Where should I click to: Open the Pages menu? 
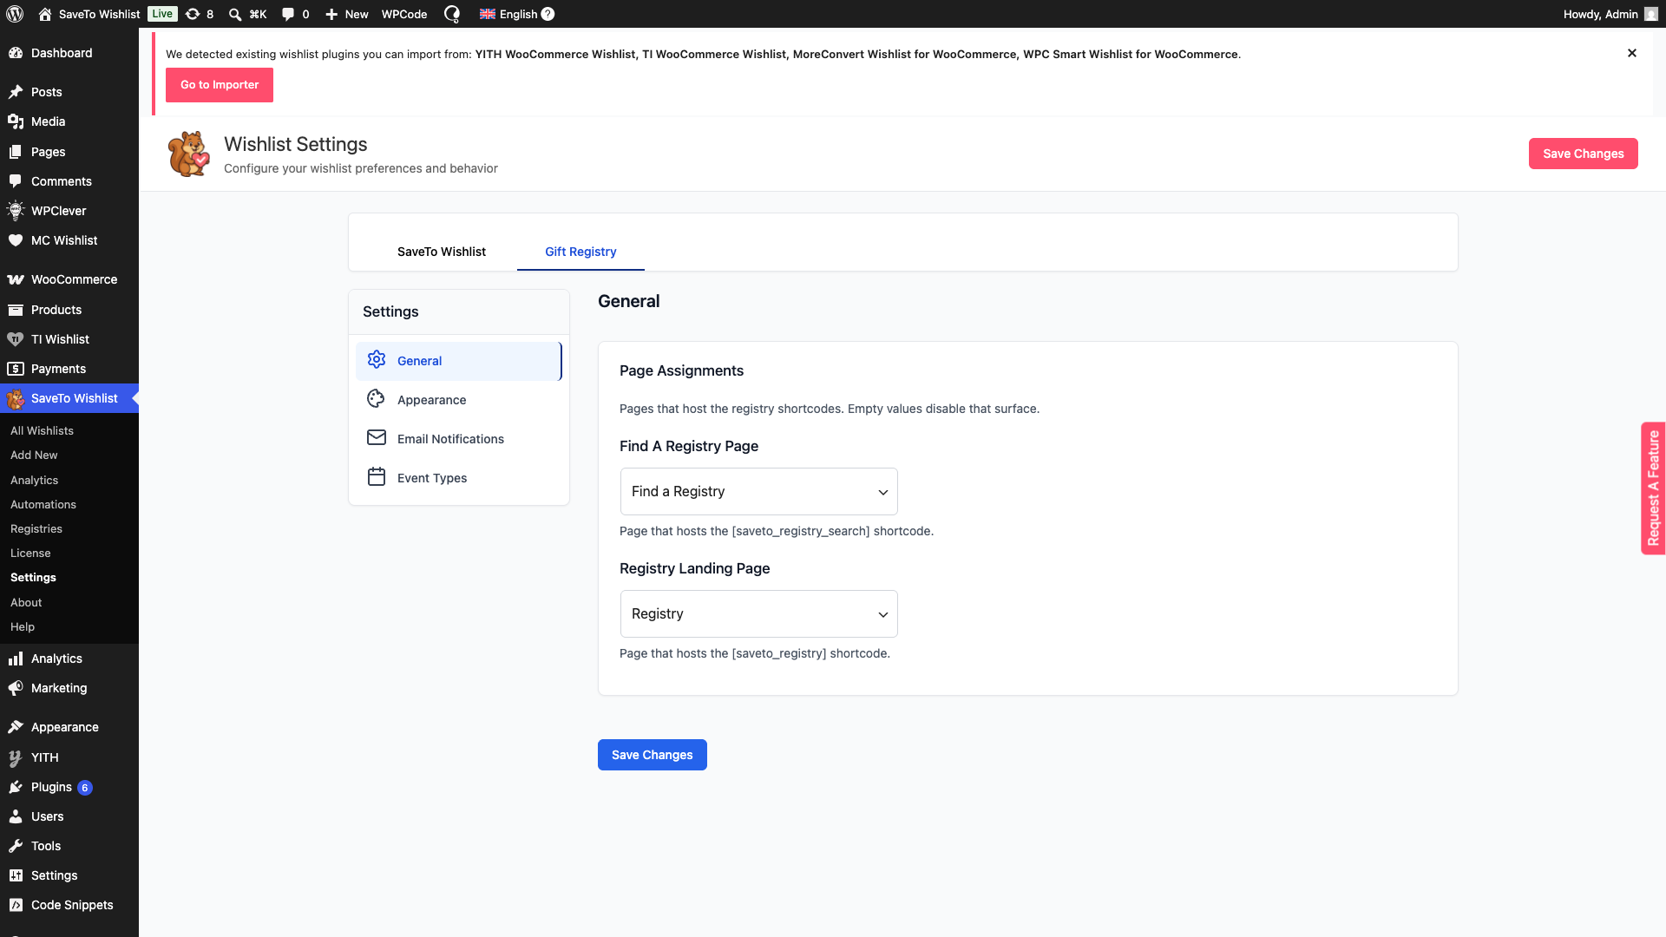click(x=69, y=152)
